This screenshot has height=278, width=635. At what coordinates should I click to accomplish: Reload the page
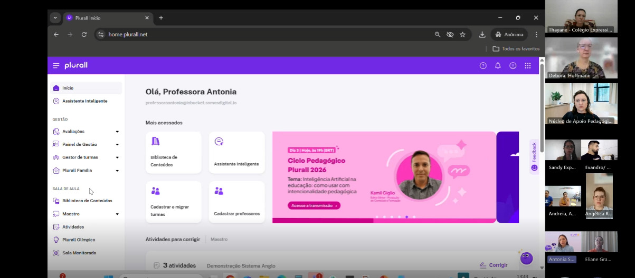[x=84, y=35]
